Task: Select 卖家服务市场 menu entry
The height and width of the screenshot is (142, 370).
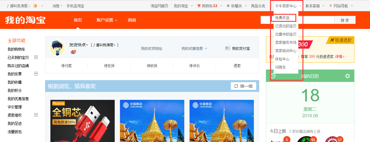Action: pyautogui.click(x=286, y=42)
